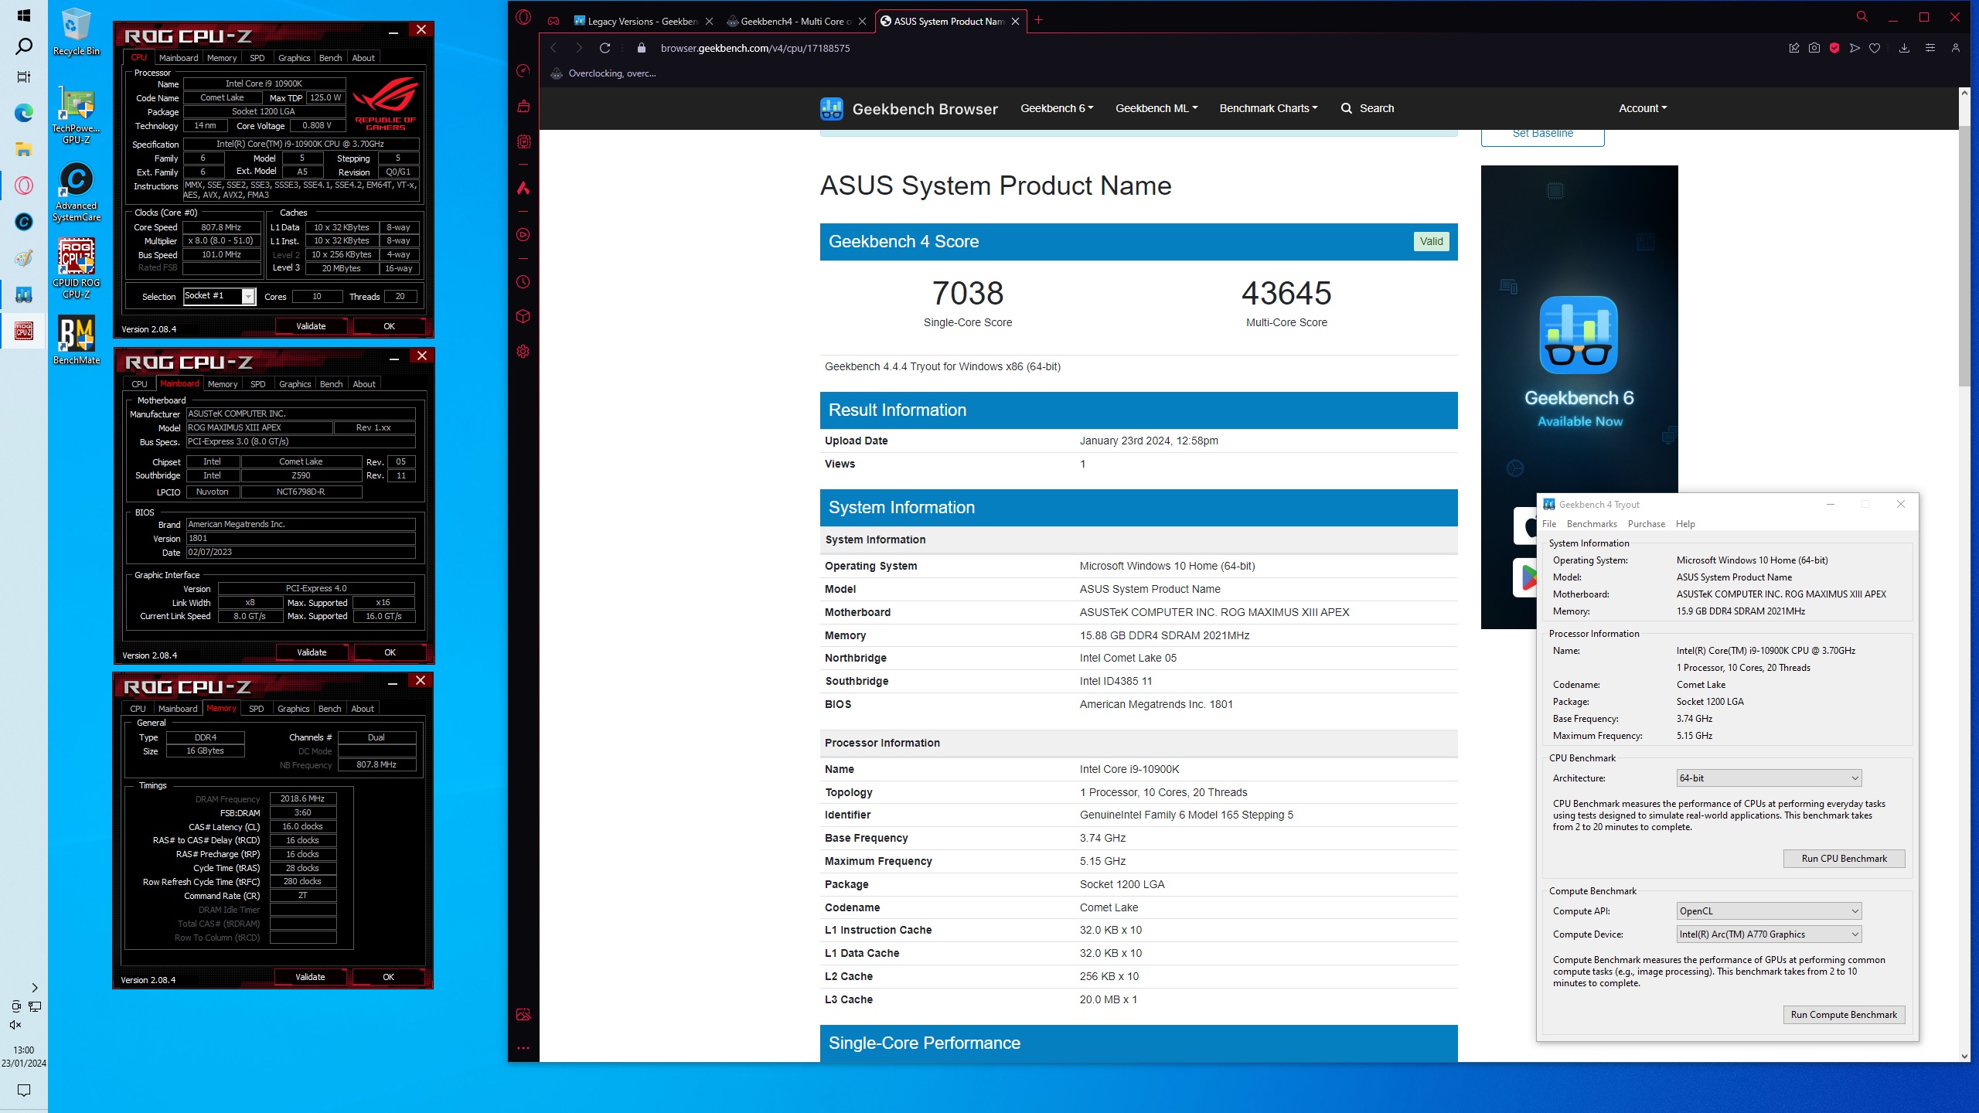Open GX Corner gamepad icon in tab bar
The width and height of the screenshot is (1979, 1113).
[x=554, y=21]
